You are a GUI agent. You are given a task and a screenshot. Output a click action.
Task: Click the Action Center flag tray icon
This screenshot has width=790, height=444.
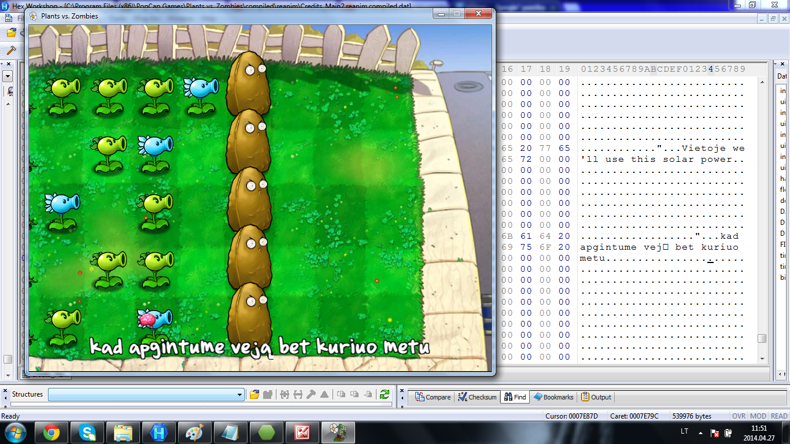point(715,432)
